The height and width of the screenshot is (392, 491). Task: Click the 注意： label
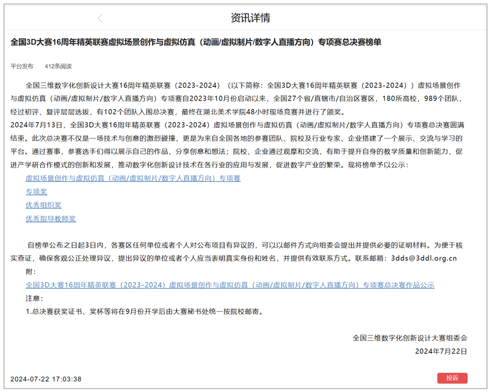(x=34, y=298)
